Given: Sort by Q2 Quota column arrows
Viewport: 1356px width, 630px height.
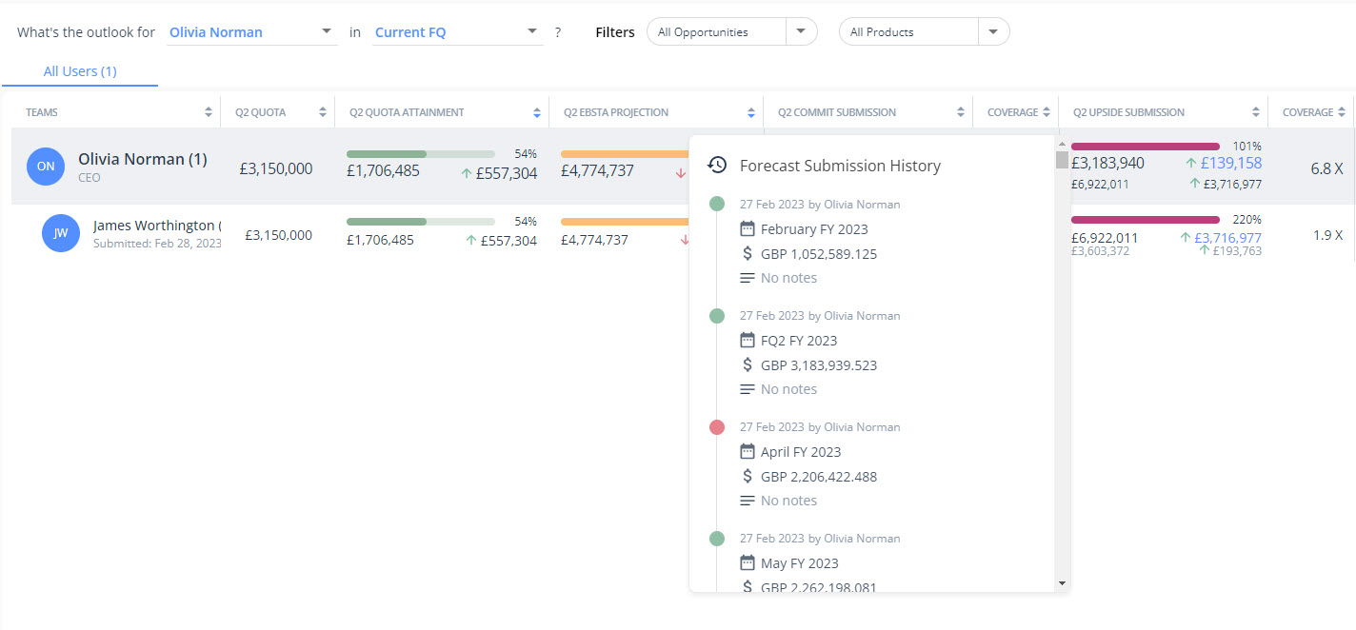Looking at the screenshot, I should click(x=323, y=112).
